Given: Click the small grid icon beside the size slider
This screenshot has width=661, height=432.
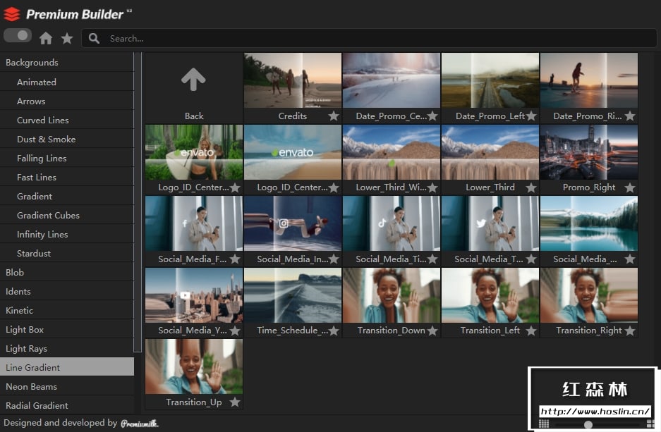Looking at the screenshot, I should coord(543,424).
